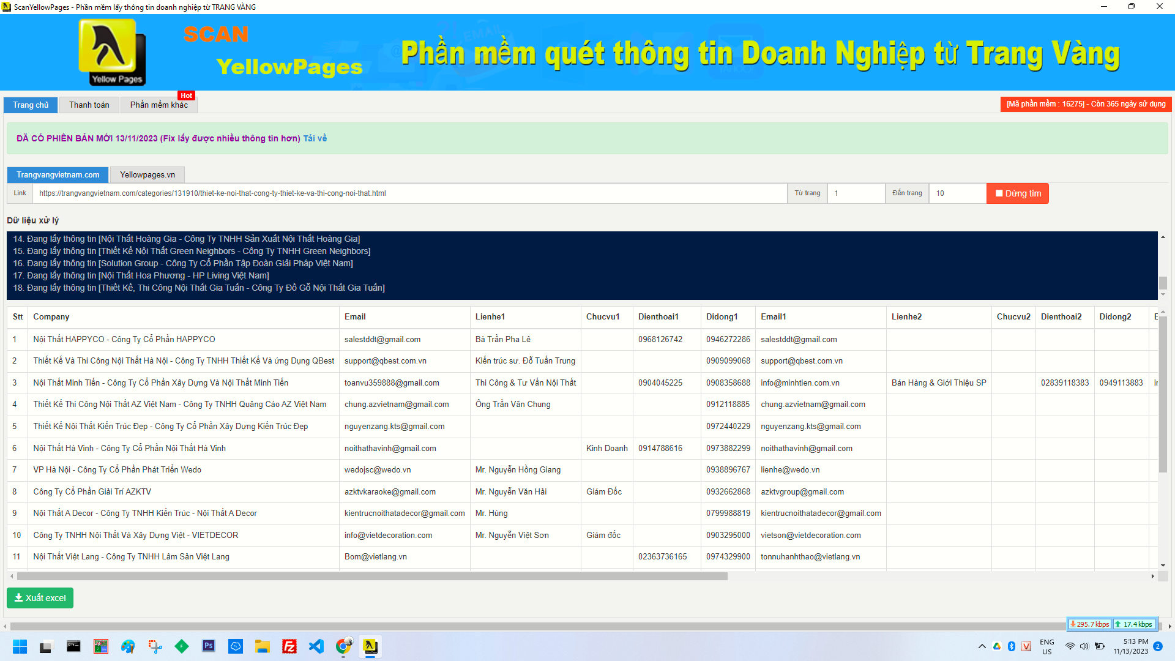The image size is (1175, 661).
Task: Click the ScanYellowPages taskbar icon
Action: [x=371, y=646]
